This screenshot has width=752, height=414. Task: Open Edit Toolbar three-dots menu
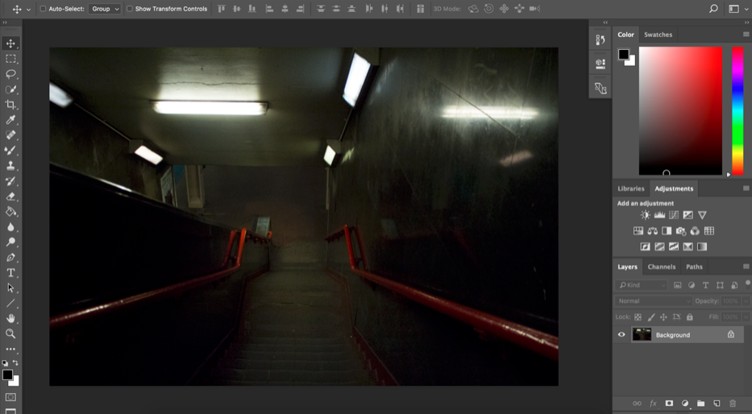[10, 350]
